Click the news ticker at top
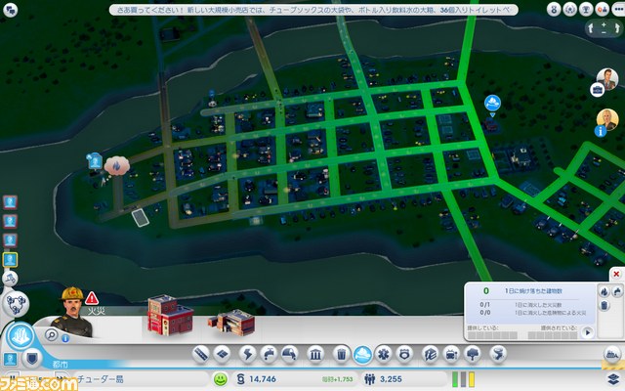This screenshot has width=625, height=391. pos(313,10)
